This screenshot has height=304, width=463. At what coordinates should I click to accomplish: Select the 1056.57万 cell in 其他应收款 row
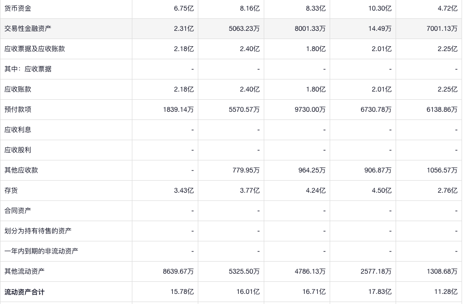(x=442, y=170)
